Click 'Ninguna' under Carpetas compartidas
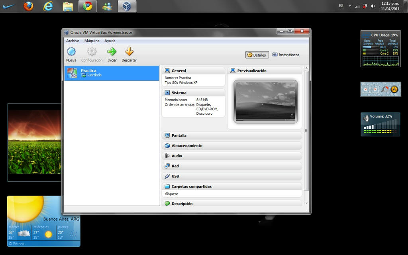 [171, 194]
